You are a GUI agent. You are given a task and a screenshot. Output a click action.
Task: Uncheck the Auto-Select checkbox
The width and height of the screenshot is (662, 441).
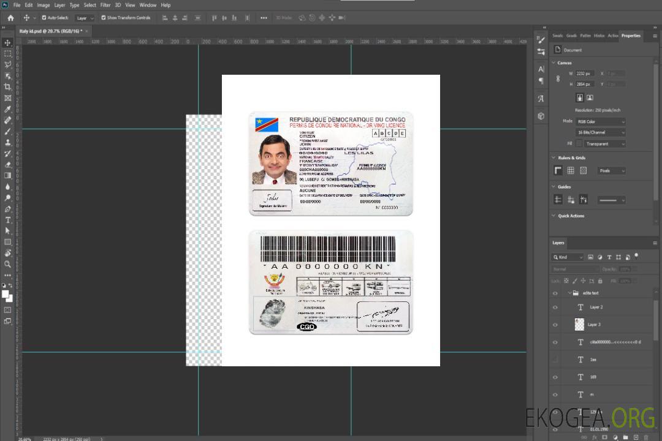click(44, 18)
